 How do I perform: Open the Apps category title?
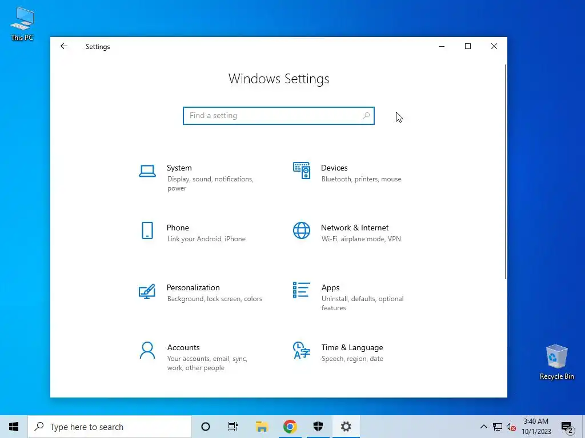[331, 288]
